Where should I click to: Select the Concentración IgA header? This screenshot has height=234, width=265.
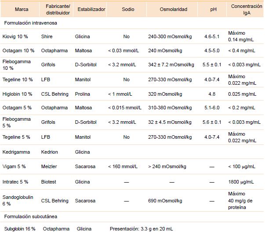pos(246,9)
